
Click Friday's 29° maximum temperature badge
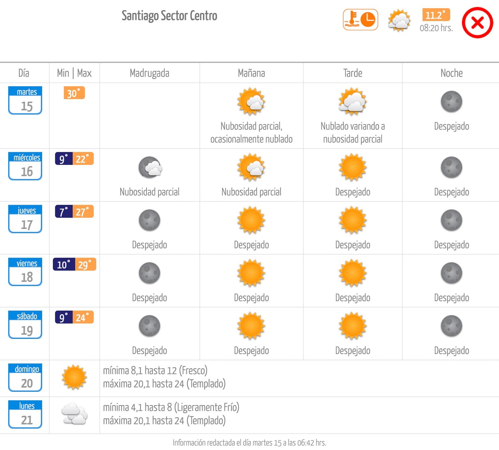point(85,265)
